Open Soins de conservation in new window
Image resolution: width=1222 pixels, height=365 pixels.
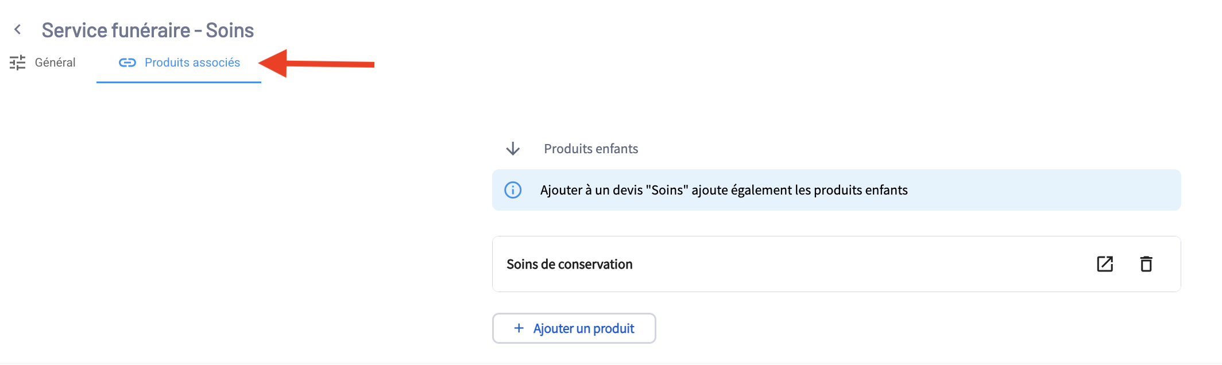[1105, 264]
